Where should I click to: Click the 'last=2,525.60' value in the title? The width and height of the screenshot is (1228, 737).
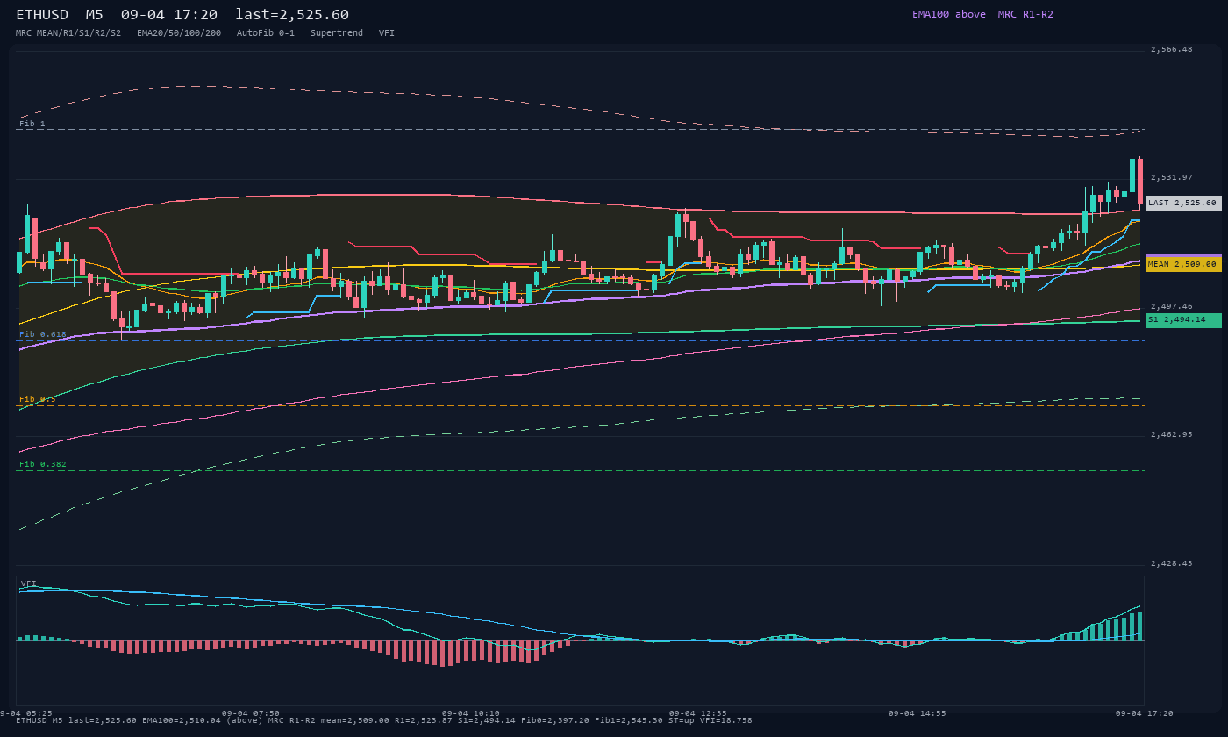292,14
